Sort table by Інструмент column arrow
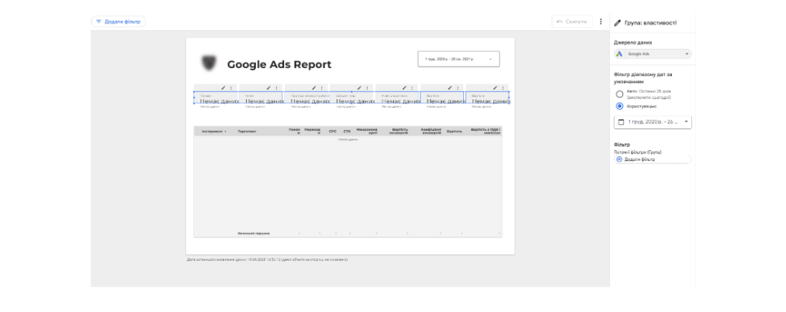786x312 pixels. click(x=226, y=132)
